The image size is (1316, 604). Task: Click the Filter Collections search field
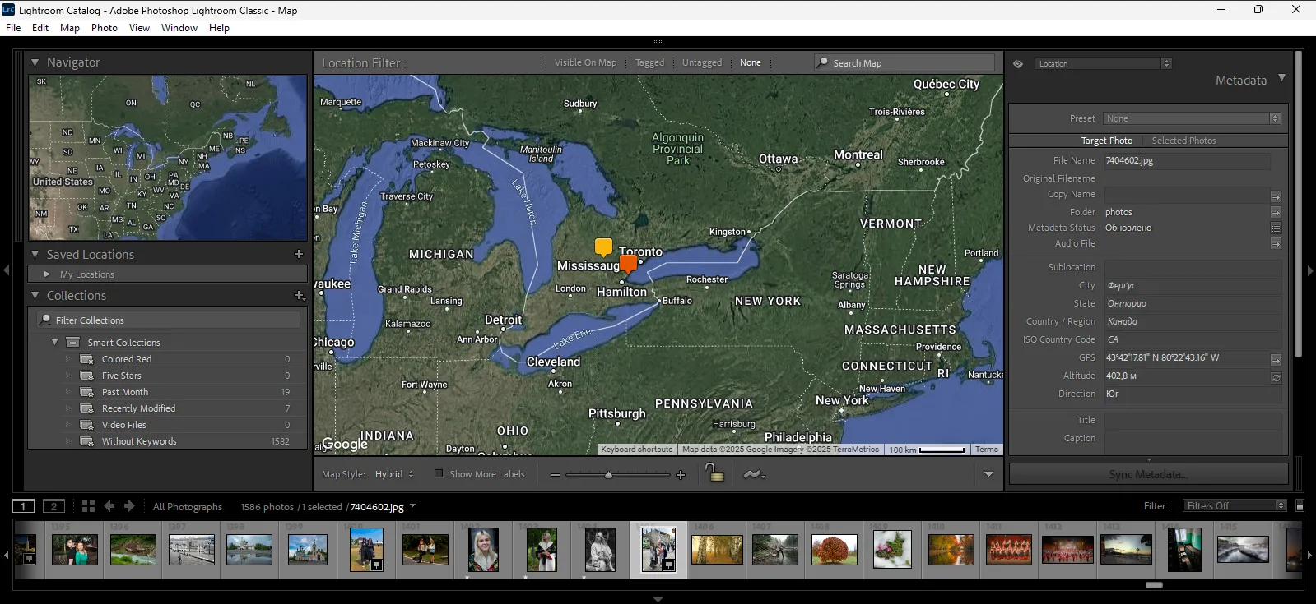pos(169,320)
